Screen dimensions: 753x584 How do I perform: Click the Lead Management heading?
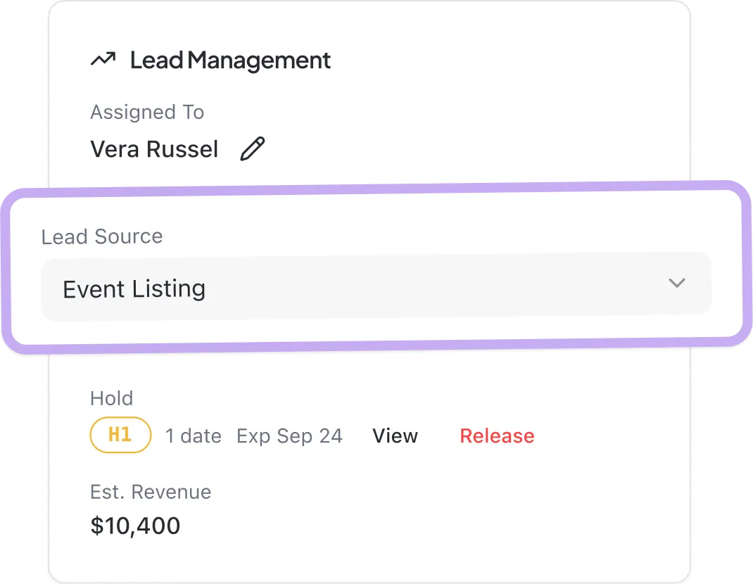231,61
